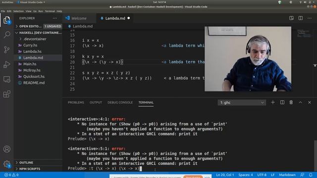The image size is (317, 178).
Task: Select the Lambda.md editor tab
Action: 115,18
